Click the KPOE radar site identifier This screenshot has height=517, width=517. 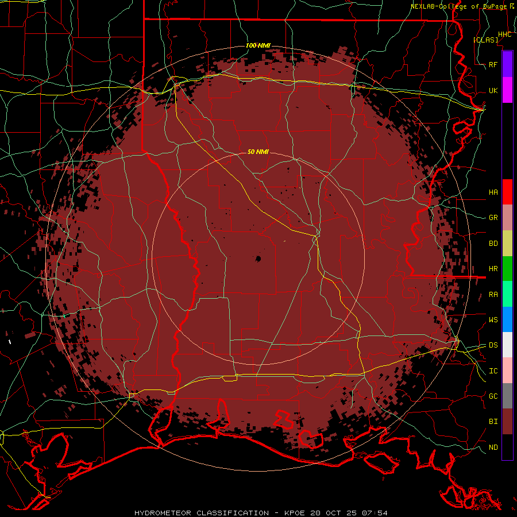pyautogui.click(x=294, y=513)
